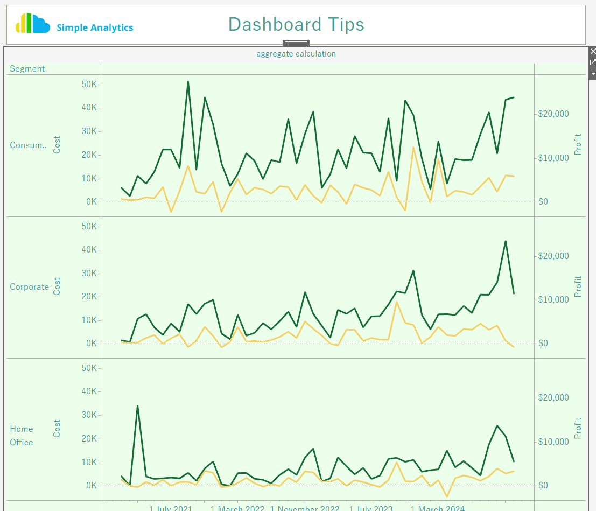The width and height of the screenshot is (596, 511).
Task: Click the 1 July 2023 date axis label
Action: [371, 508]
